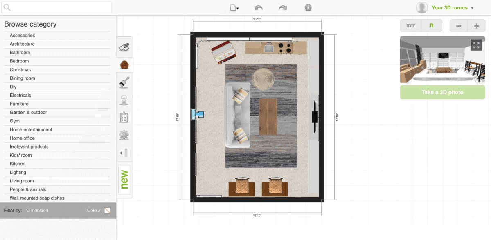
Task: Open the Living room category
Action: (22, 181)
